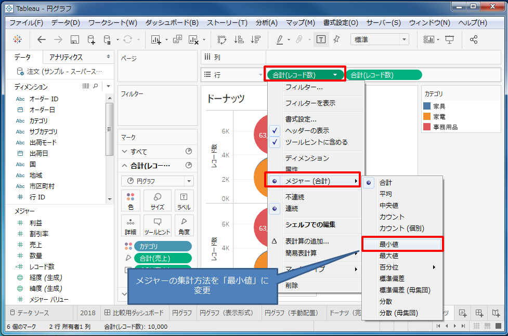Image resolution: width=508 pixels, height=336 pixels.
Task: Open presentation mode
Action: [x=449, y=39]
